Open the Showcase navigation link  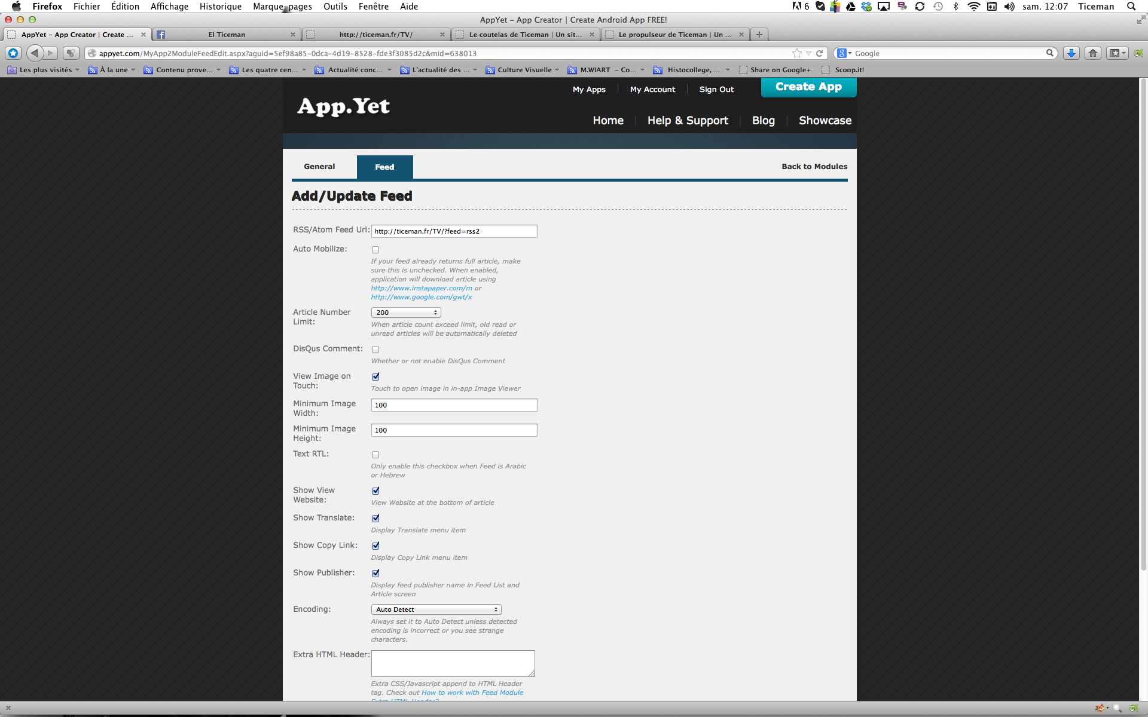coord(825,121)
